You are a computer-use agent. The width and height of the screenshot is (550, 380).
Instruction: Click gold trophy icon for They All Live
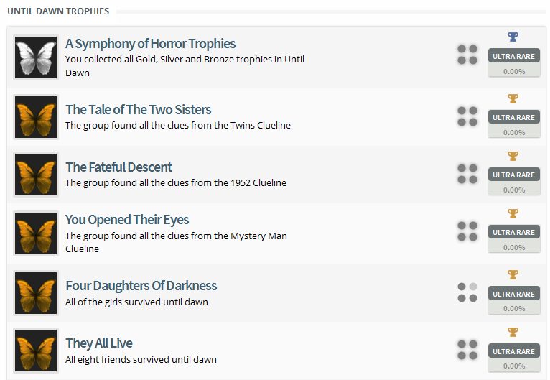click(513, 332)
